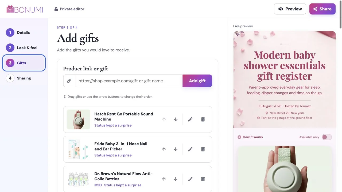The image size is (342, 192).
Task: Focus the product link or gift name field
Action: point(129,81)
